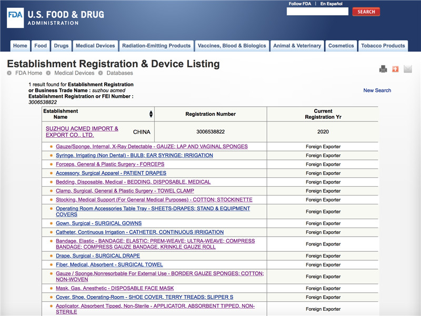Open the Radiation-Emitting Products tab
Screen dimensions: 421x316
156,46
